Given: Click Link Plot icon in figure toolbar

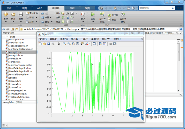Looking at the screenshot, I should (94, 44).
